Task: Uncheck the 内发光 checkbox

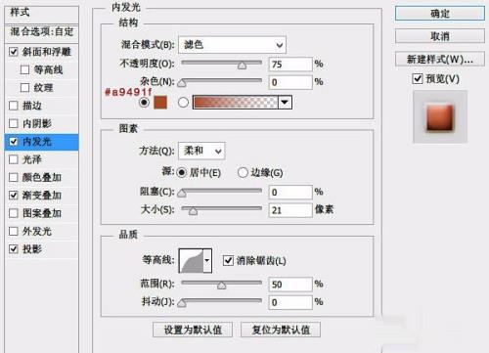Action: pos(14,142)
